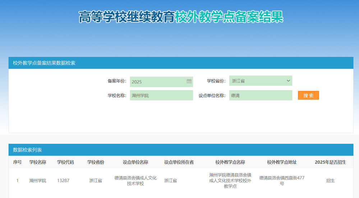Select the 学校代码 column header
This screenshot has height=198, width=359.
65,162
